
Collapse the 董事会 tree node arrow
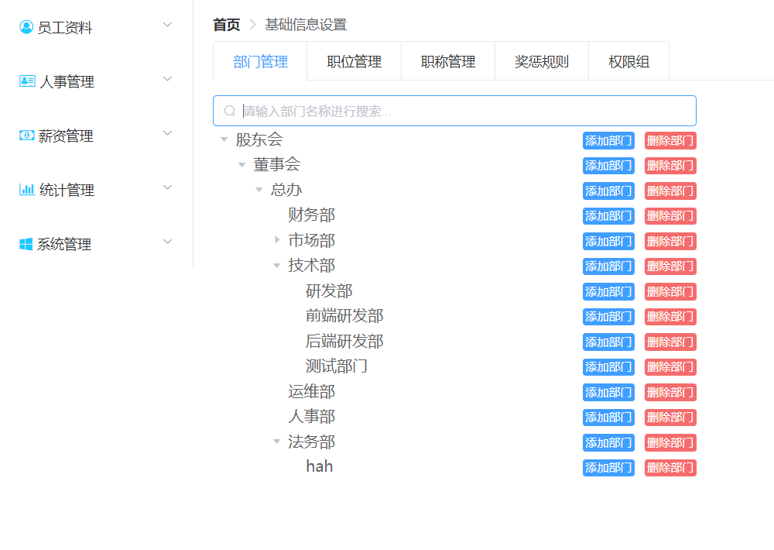pyautogui.click(x=241, y=164)
